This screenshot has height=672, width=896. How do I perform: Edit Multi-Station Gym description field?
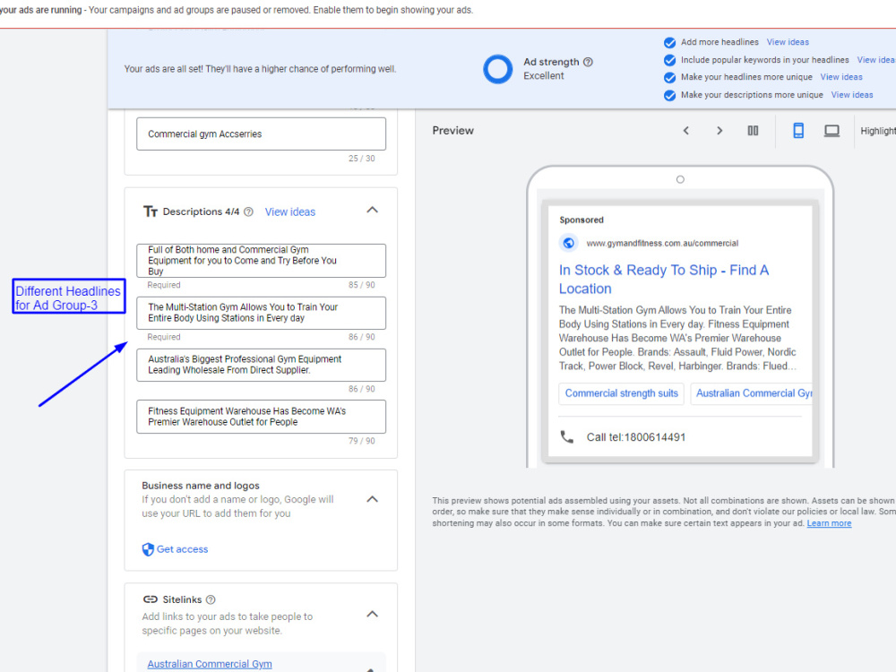pos(261,313)
